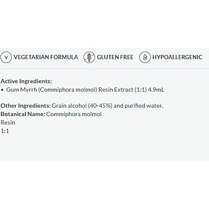Click the Other Ingredients heading

click(x=25, y=106)
